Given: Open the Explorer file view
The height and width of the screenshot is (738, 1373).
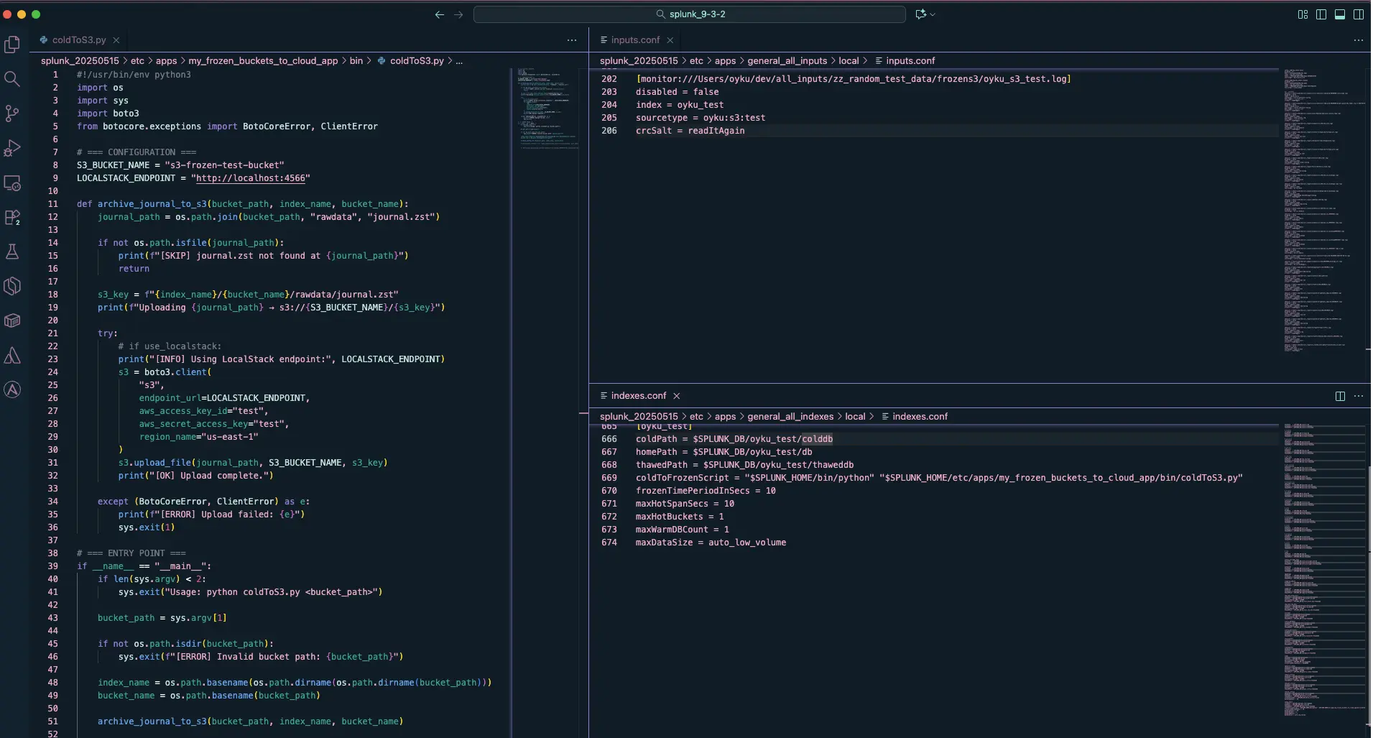Looking at the screenshot, I should coord(13,45).
